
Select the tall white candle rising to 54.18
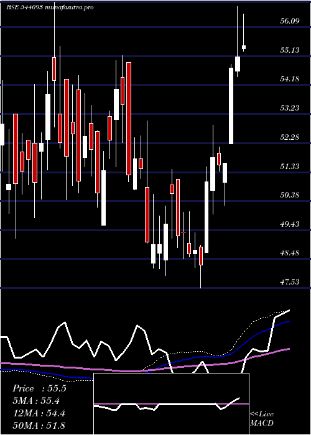point(231,106)
